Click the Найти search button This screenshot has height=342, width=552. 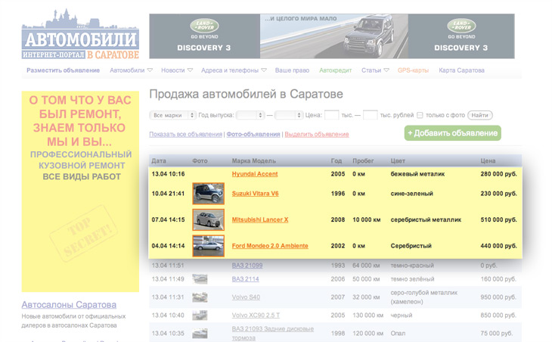pos(479,115)
